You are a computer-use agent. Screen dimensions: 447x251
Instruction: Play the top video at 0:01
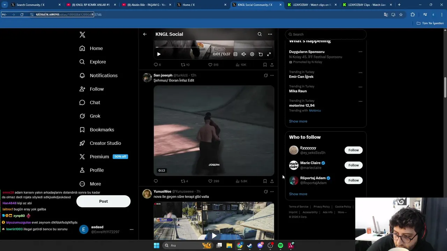pos(159,54)
